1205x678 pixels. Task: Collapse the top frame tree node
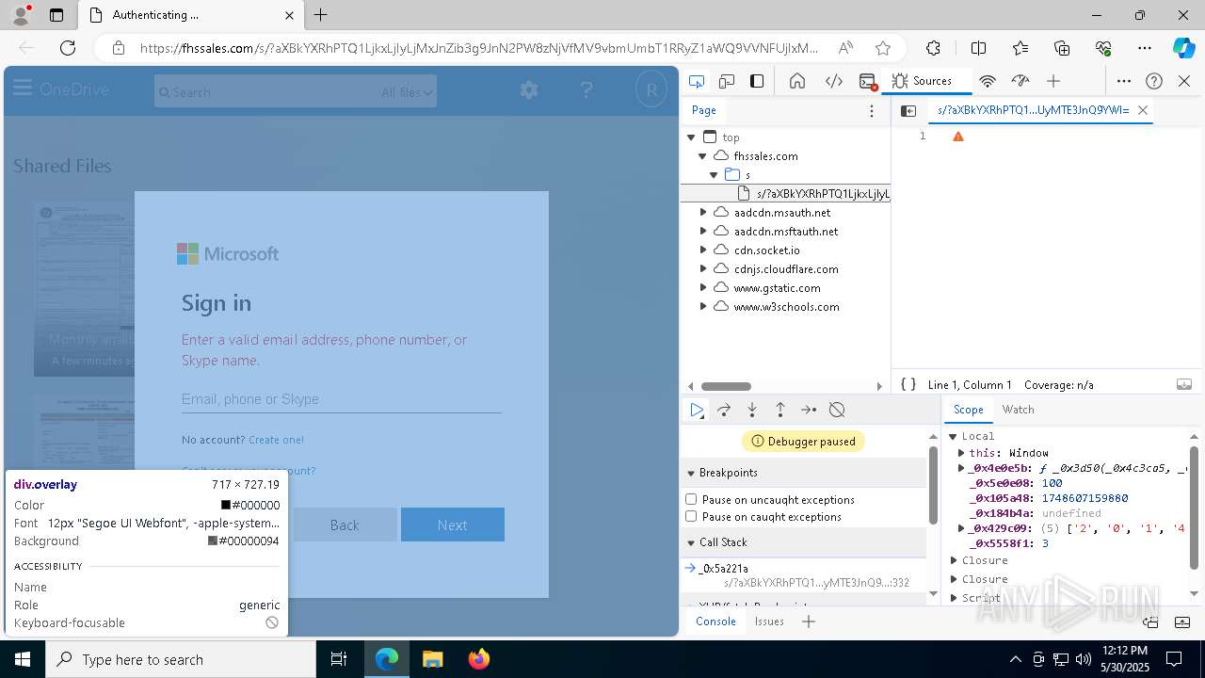[691, 137]
